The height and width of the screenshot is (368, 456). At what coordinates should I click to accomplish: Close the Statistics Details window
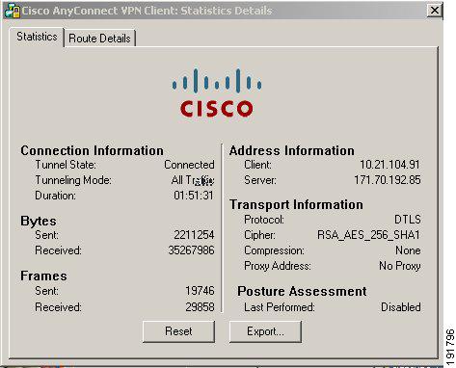[x=434, y=11]
